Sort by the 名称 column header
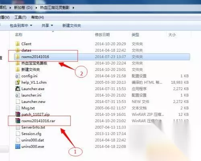The width and height of the screenshot is (201, 161). (19, 35)
